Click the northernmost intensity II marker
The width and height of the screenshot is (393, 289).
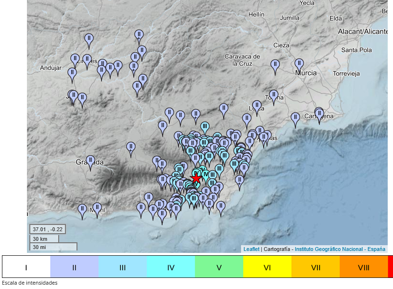pos(139,35)
